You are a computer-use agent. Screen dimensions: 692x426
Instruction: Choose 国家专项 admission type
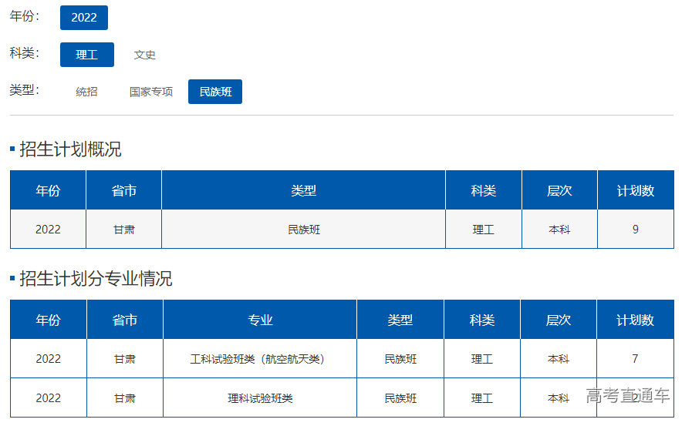click(x=150, y=92)
